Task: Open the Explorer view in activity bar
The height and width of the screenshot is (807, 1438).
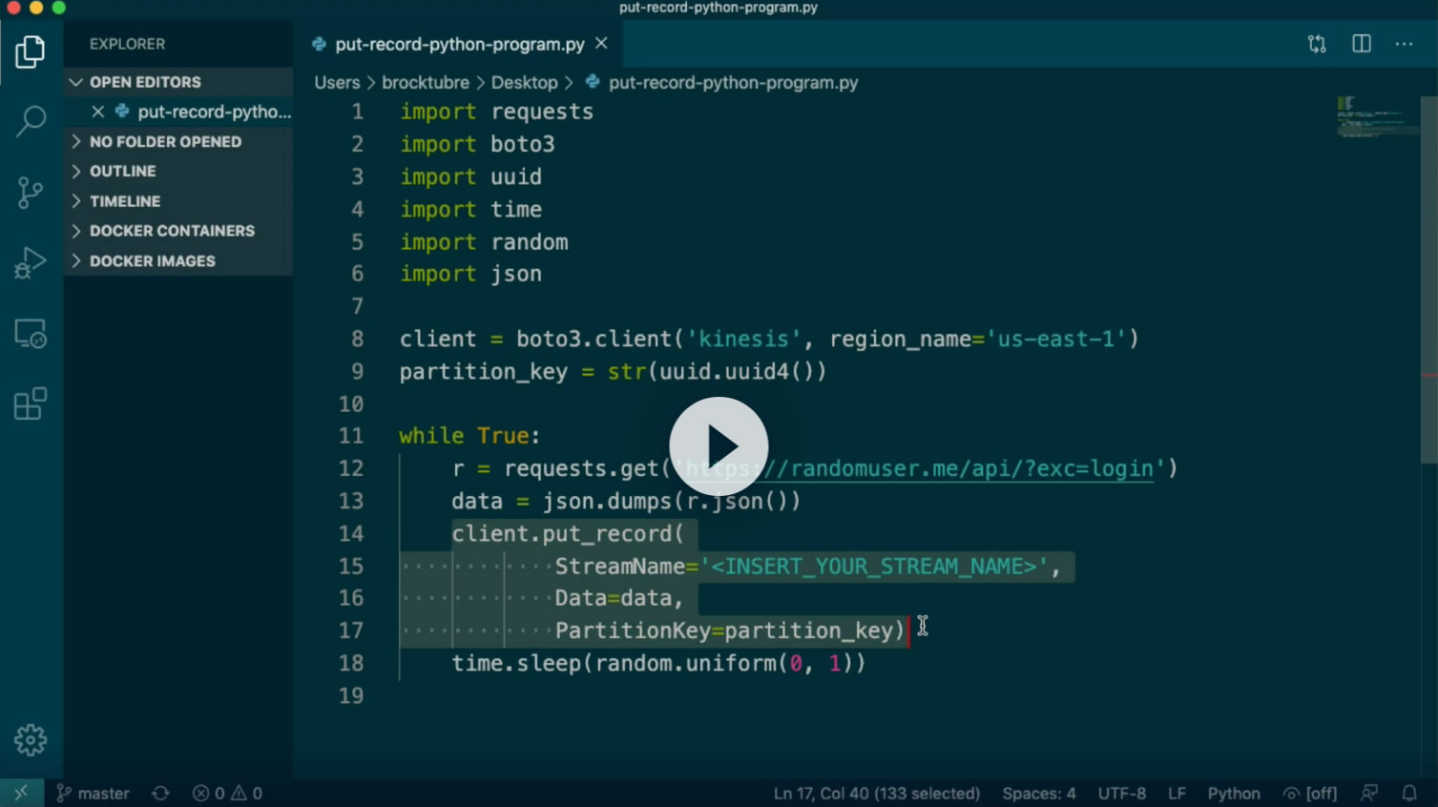Action: coord(31,52)
